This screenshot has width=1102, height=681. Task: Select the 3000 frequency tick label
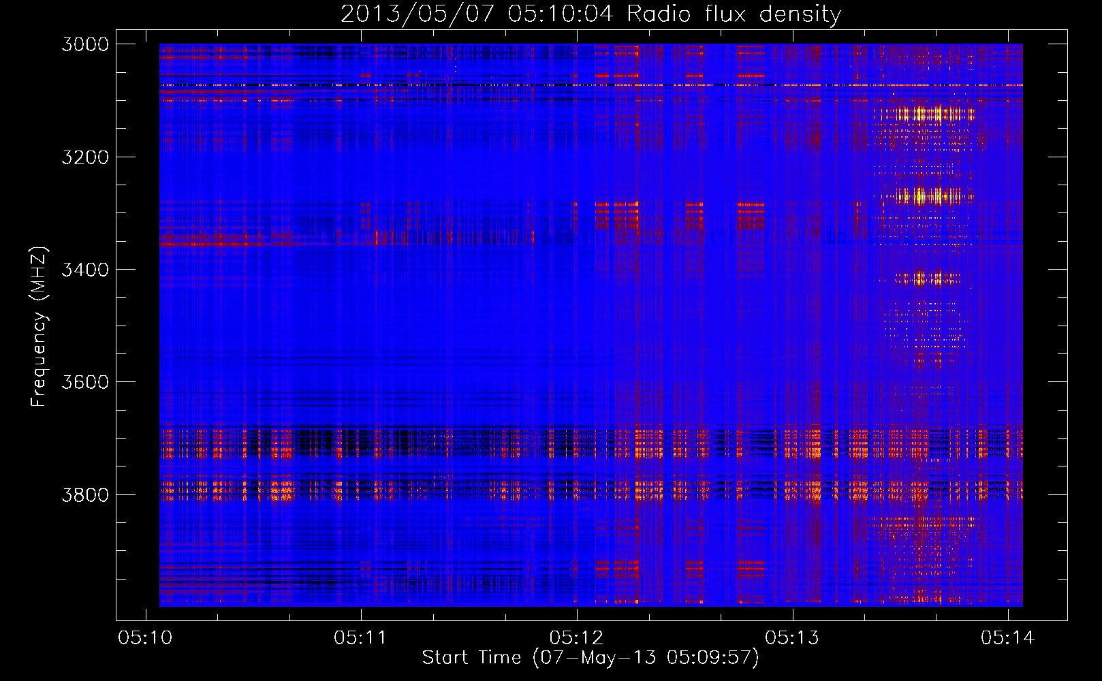85,44
